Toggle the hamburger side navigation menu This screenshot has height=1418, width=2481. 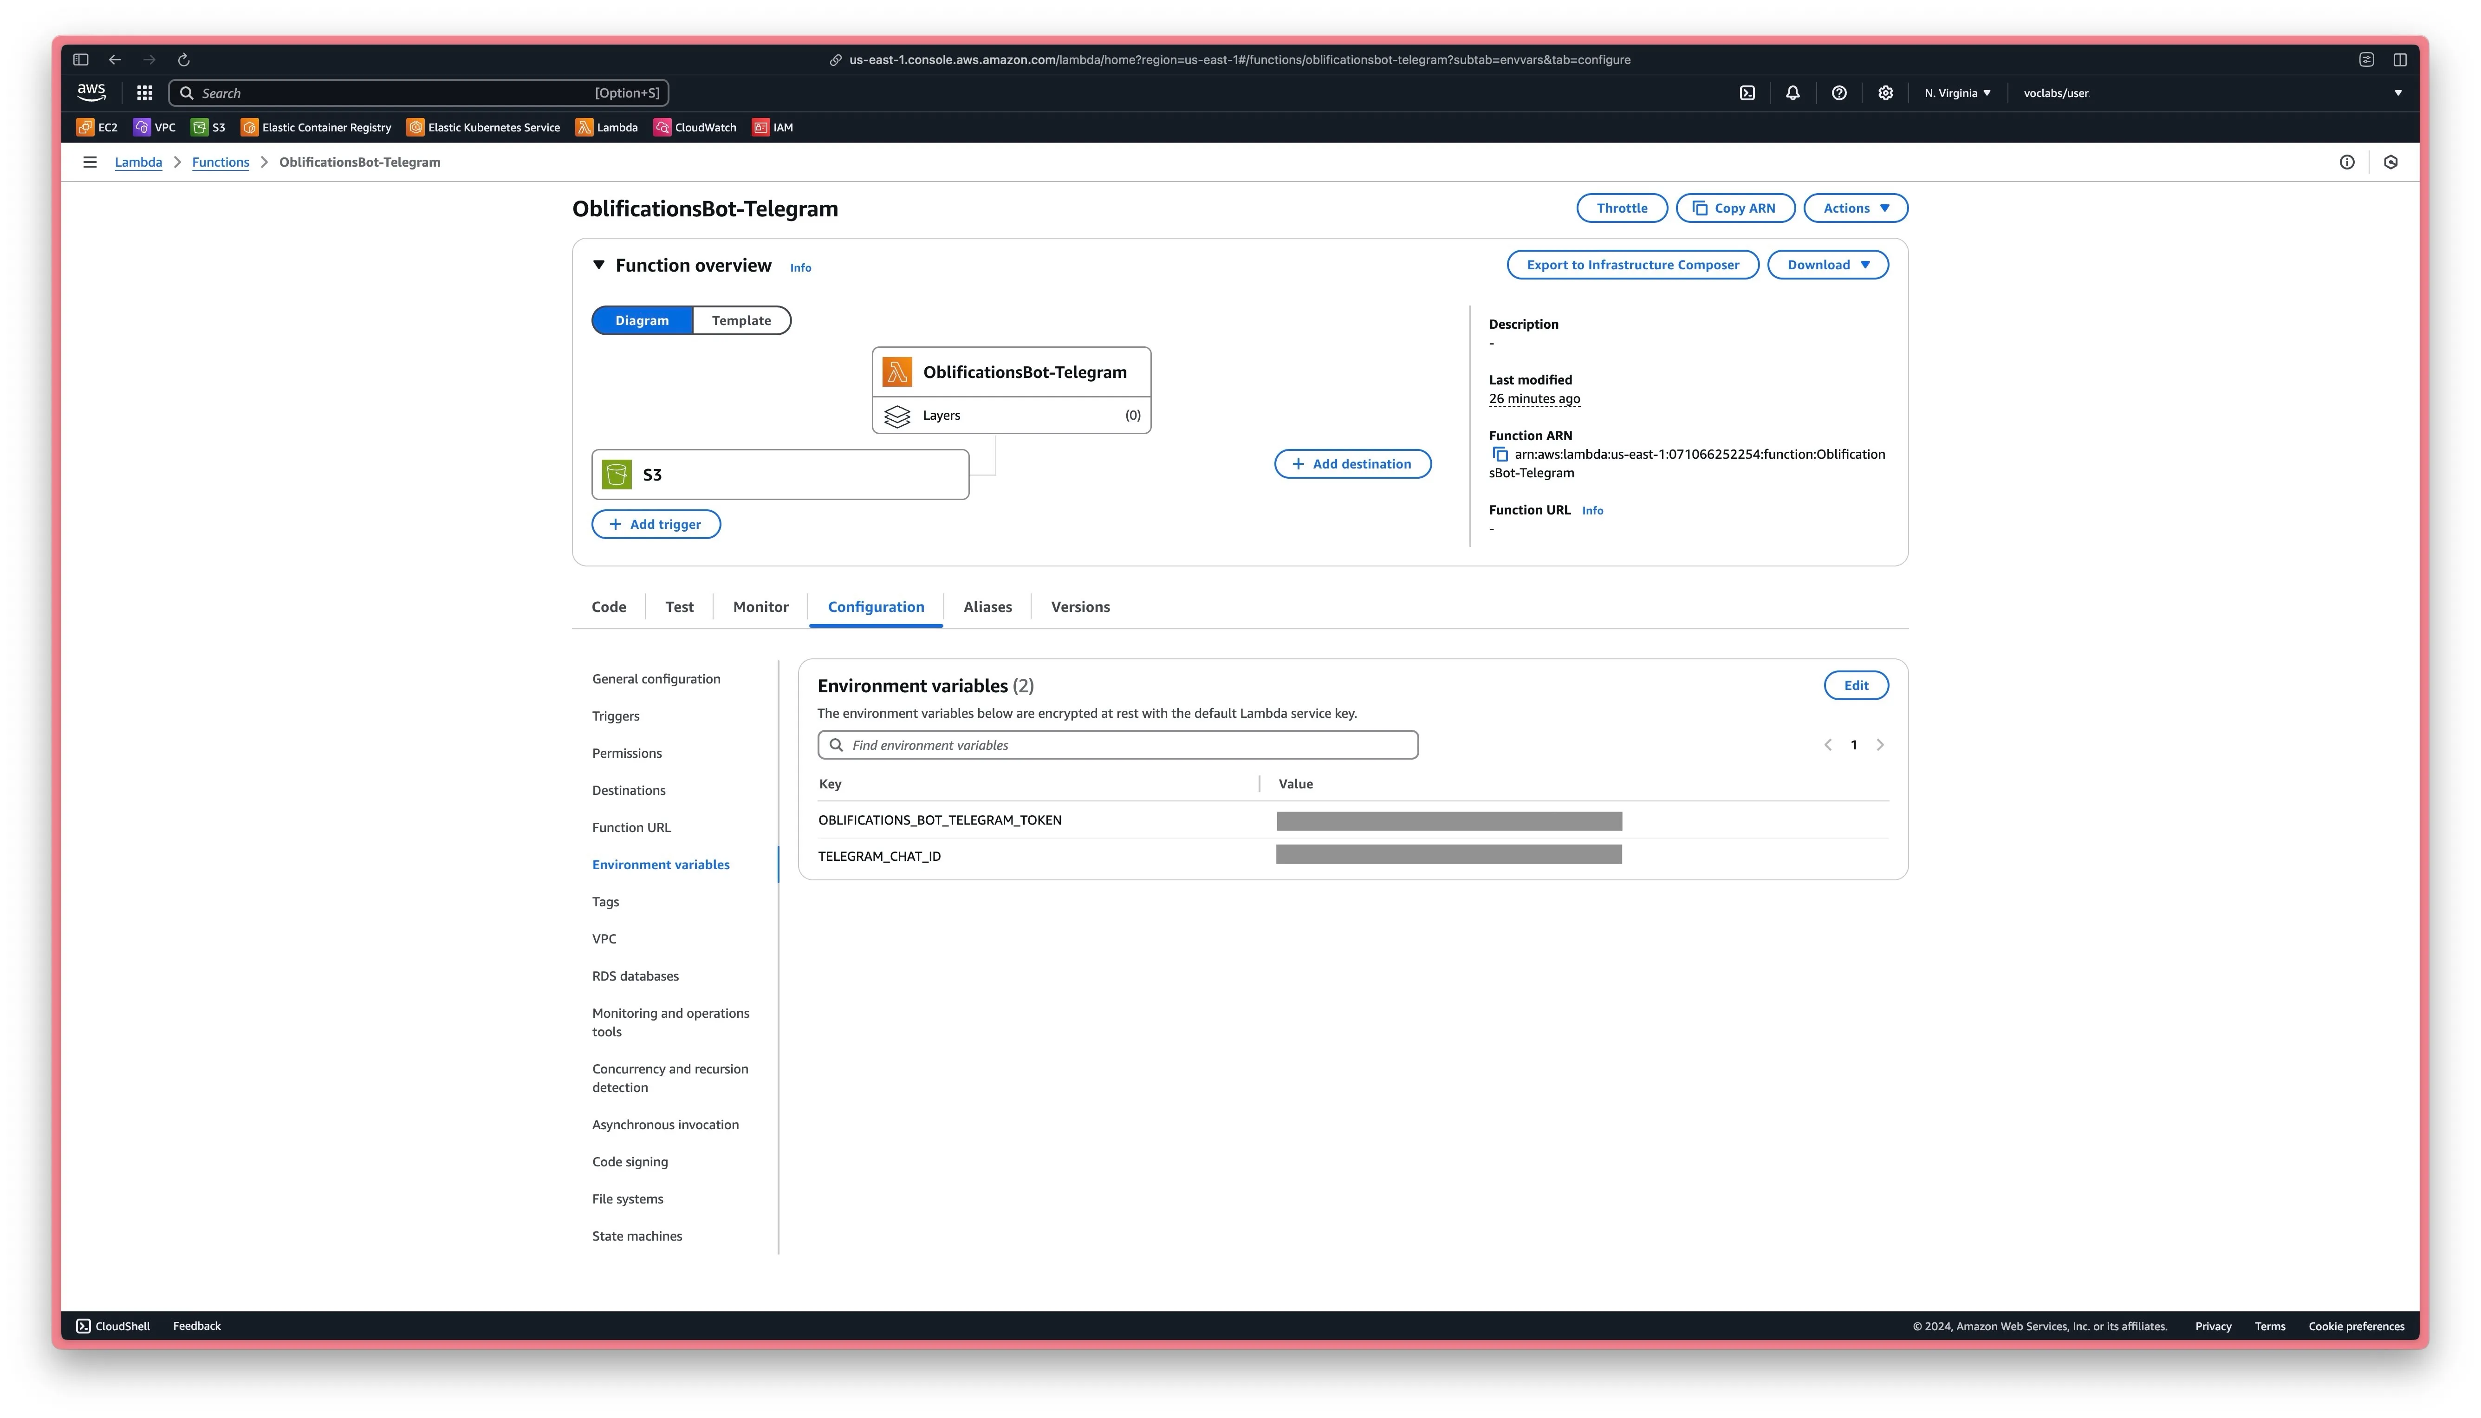pyautogui.click(x=90, y=162)
